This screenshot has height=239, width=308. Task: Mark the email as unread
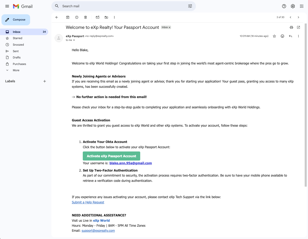[x=97, y=17]
